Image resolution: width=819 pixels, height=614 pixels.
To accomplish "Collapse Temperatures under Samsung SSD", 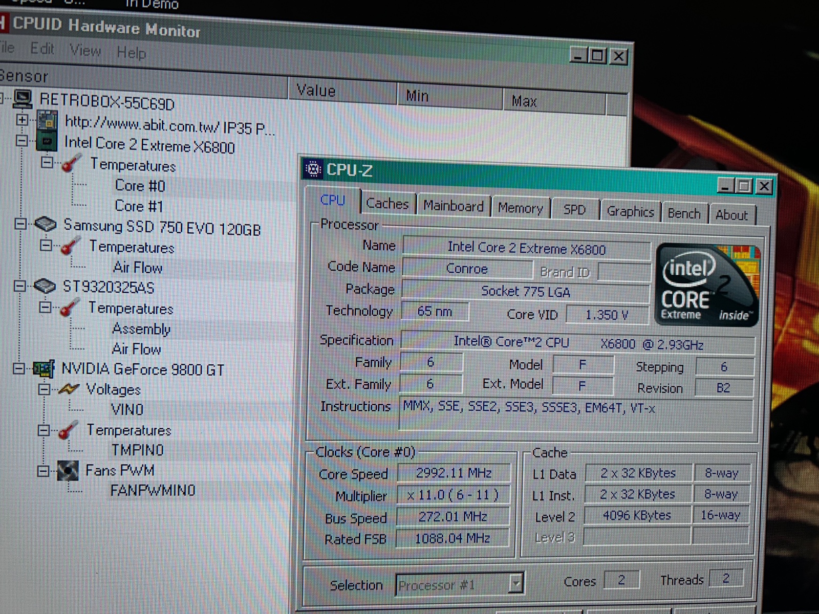I will [46, 246].
